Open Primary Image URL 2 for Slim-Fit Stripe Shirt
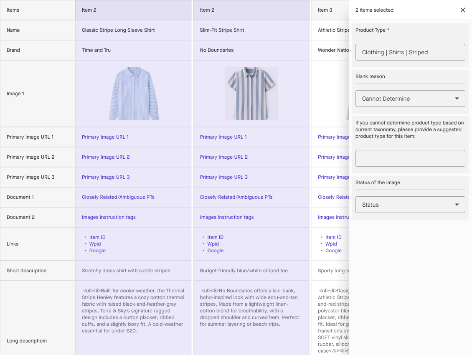 (x=223, y=157)
